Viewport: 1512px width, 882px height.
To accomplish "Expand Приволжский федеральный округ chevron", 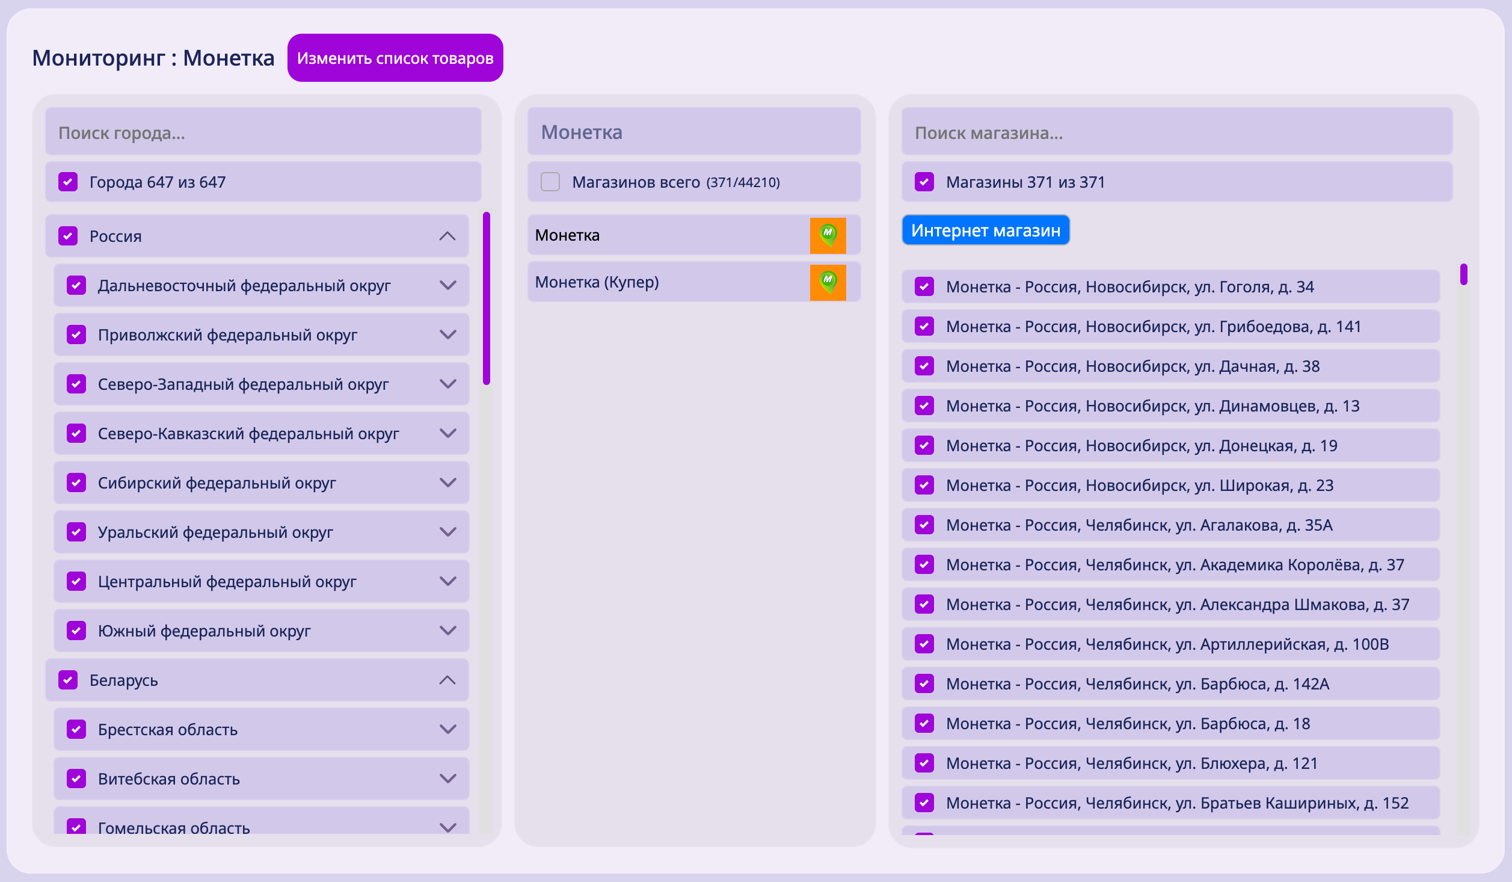I will [448, 335].
